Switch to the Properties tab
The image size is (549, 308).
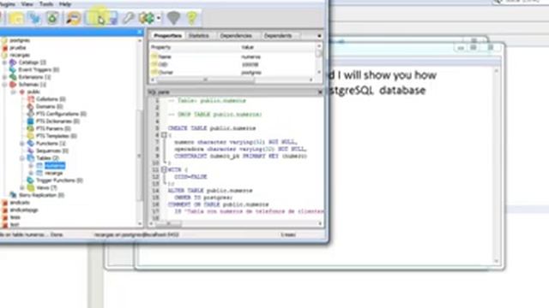click(168, 36)
